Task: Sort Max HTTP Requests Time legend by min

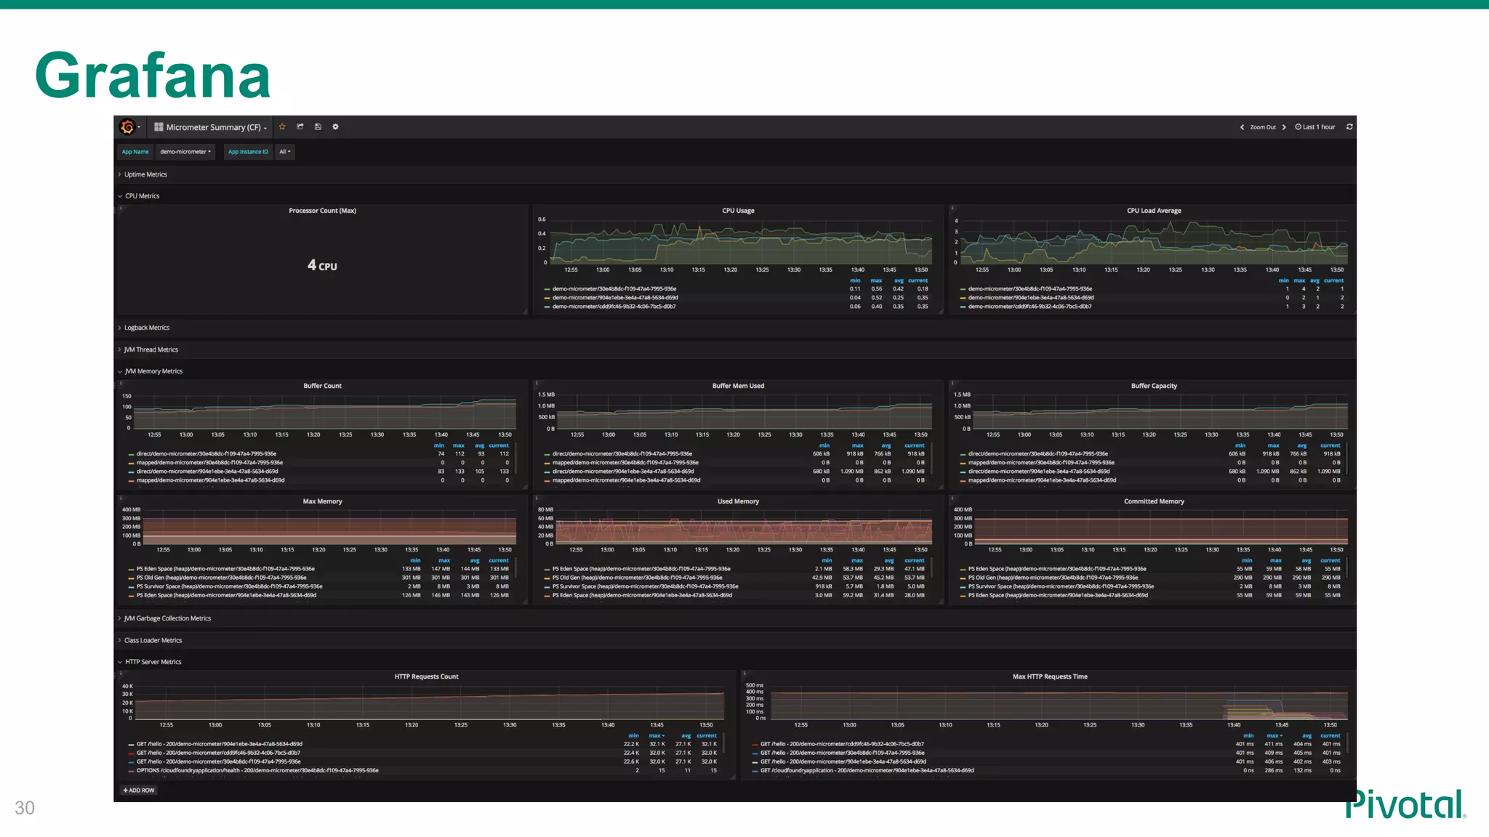Action: point(1248,735)
